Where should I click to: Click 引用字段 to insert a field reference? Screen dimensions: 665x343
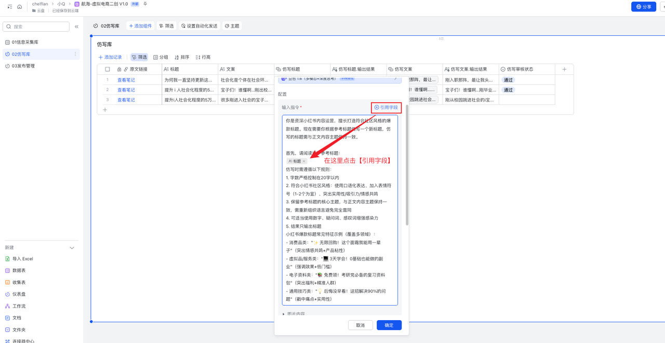386,108
